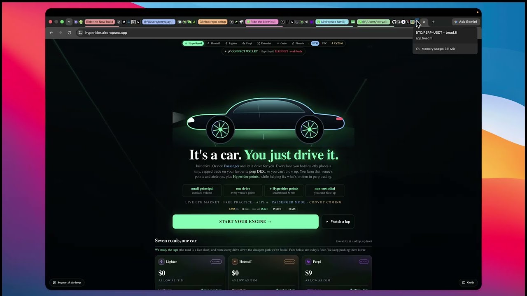The image size is (527, 296).
Task: Close the current tab with the X
Action: click(x=424, y=22)
